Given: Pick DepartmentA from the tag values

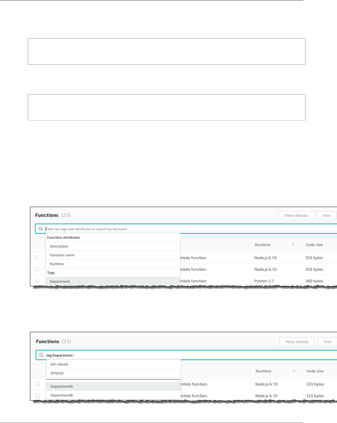Looking at the screenshot, I should point(114,386).
